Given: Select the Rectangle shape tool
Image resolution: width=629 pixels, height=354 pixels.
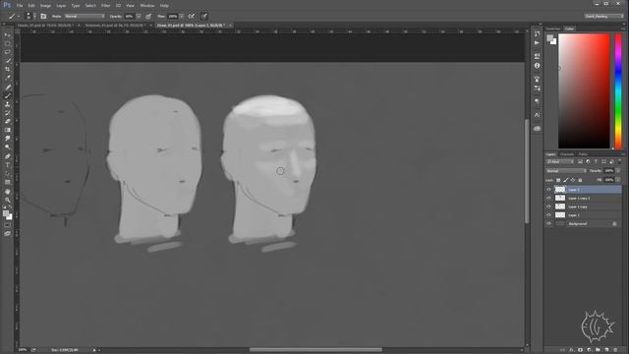Looking at the screenshot, I should pyautogui.click(x=8, y=182).
